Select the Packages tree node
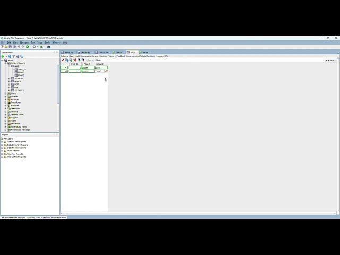340x255 pixels. 15,99
